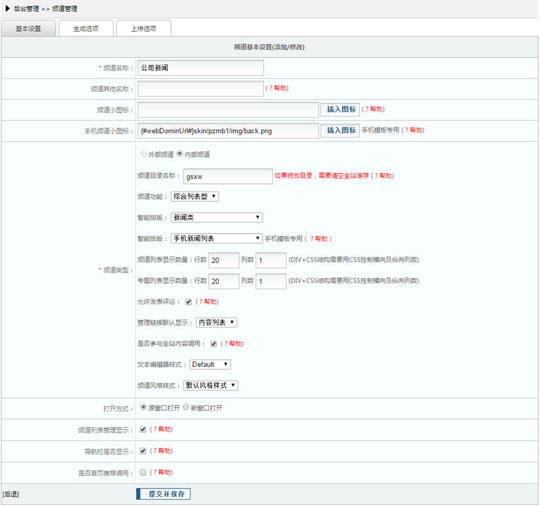Focus the 频道目录名称 gsxw text field
540x507 pixels.
(x=227, y=176)
